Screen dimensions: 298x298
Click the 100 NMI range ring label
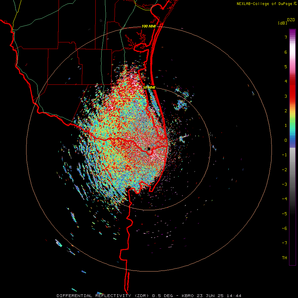(149, 26)
